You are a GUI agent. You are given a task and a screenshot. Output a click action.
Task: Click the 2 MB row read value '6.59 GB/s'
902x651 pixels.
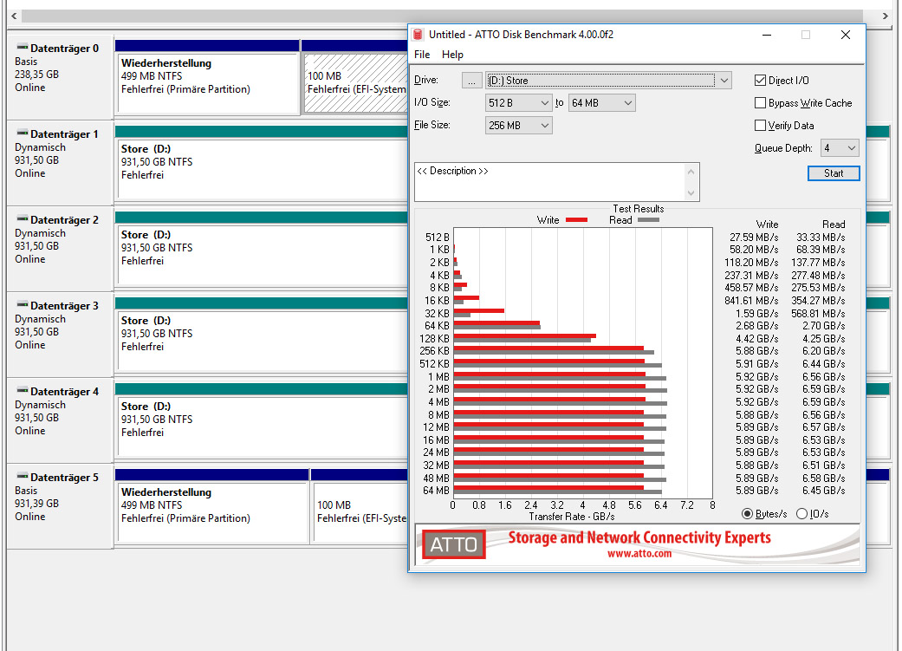point(823,389)
